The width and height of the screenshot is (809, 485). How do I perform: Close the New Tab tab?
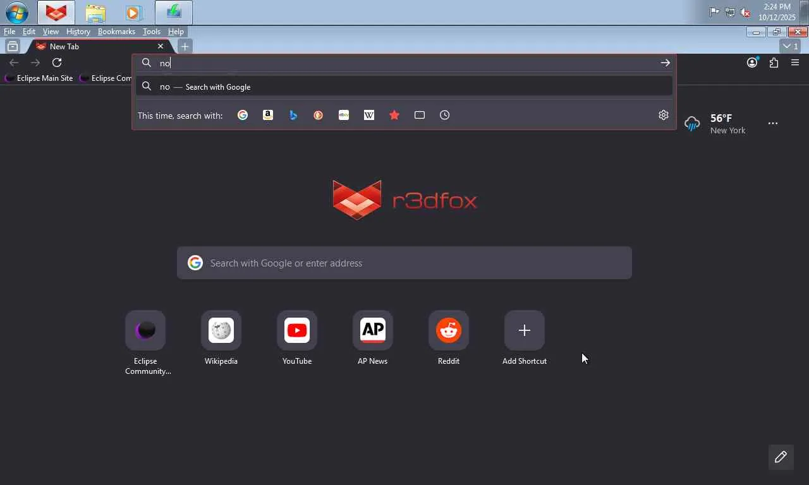(x=161, y=46)
